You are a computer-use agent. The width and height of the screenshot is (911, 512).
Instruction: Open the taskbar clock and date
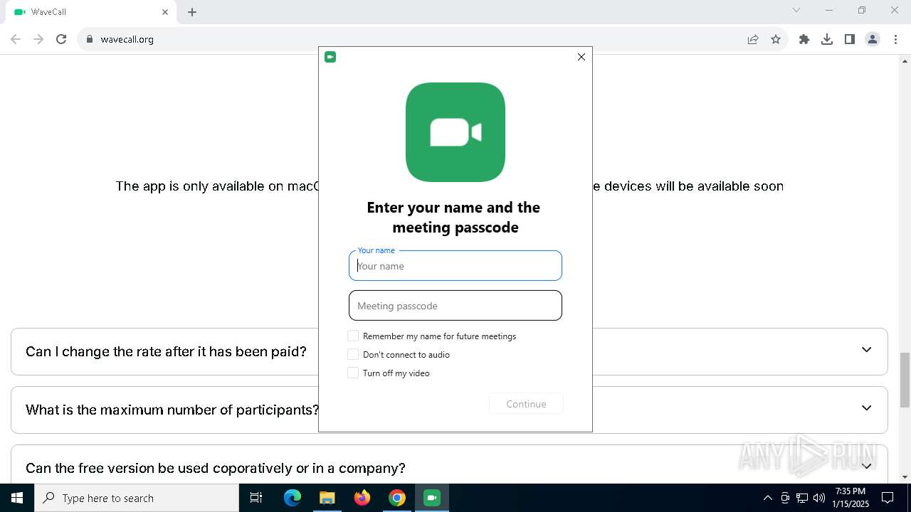tap(851, 498)
